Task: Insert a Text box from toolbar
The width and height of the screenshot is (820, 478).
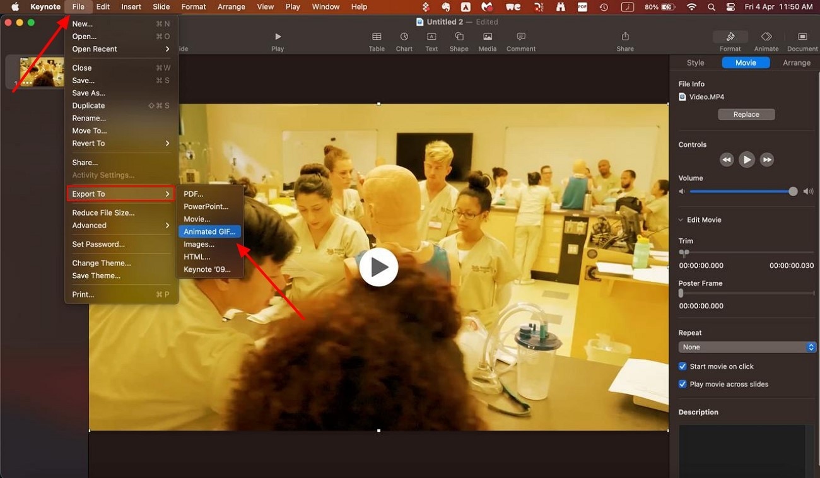Action: [431, 42]
